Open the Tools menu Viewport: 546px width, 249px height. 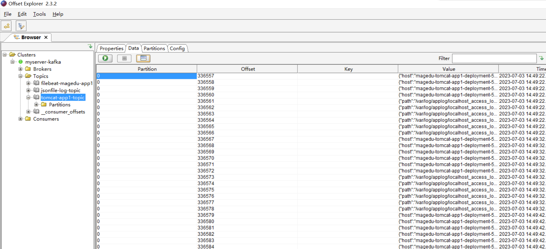(x=40, y=14)
